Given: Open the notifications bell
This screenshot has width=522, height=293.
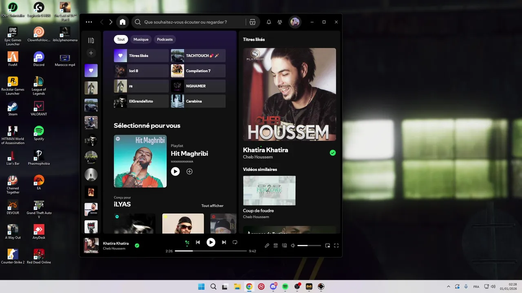Looking at the screenshot, I should coord(269,22).
